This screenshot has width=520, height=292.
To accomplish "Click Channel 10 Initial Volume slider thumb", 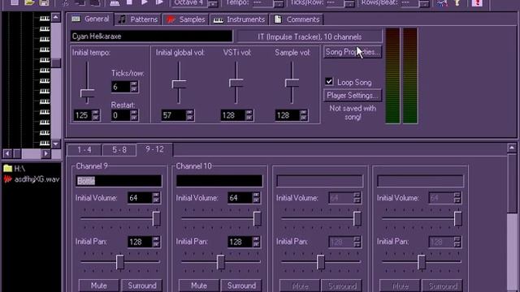I will pyautogui.click(x=257, y=219).
